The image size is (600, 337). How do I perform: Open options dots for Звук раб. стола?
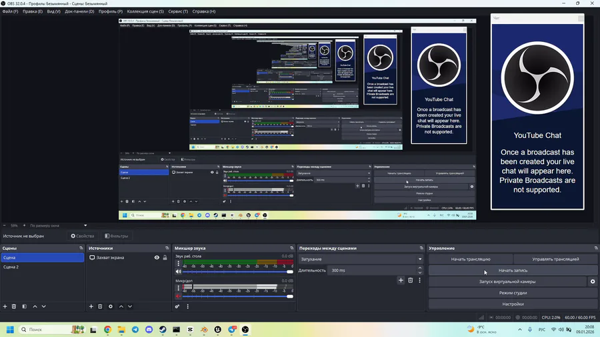(178, 263)
